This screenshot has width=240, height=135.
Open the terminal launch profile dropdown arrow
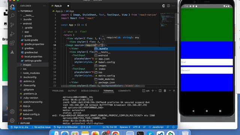click(156, 91)
